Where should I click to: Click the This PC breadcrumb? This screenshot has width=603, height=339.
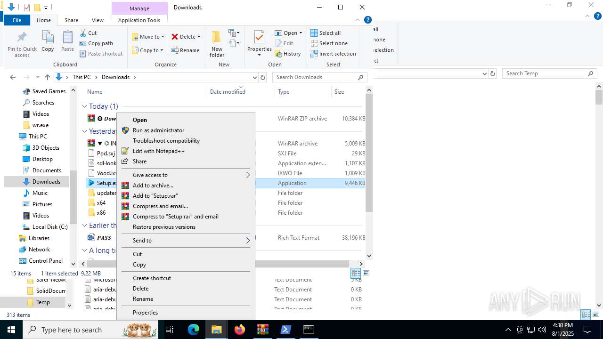tap(81, 77)
